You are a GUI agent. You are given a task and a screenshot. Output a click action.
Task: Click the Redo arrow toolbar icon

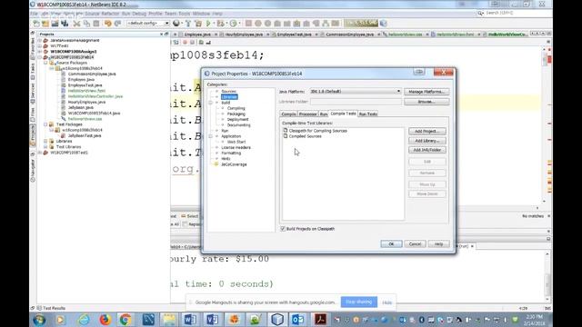click(x=117, y=24)
